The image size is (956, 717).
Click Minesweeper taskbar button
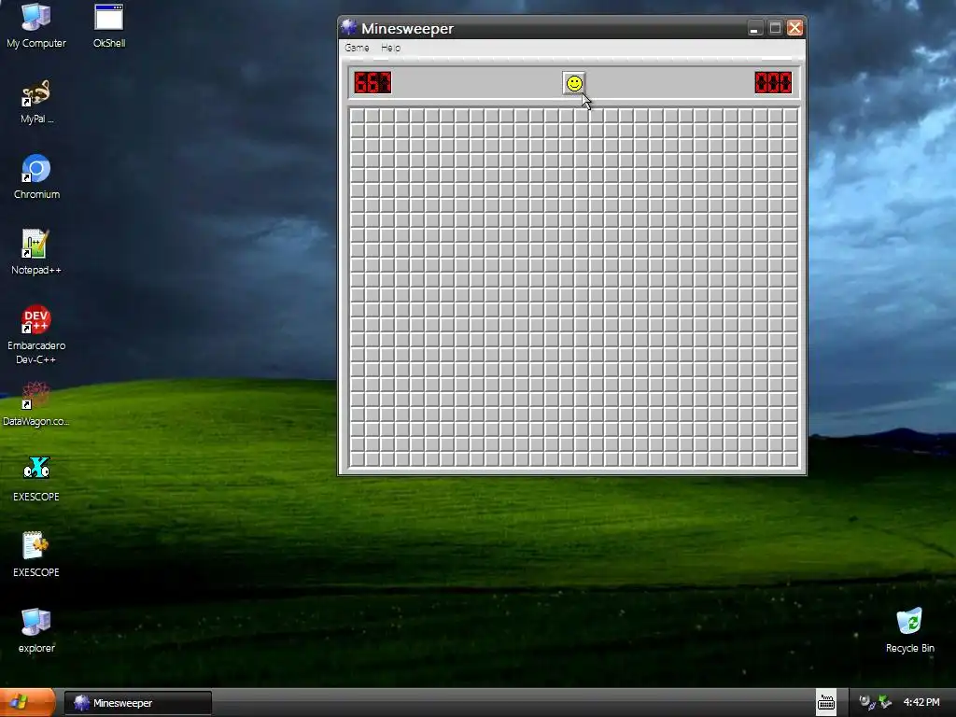138,703
